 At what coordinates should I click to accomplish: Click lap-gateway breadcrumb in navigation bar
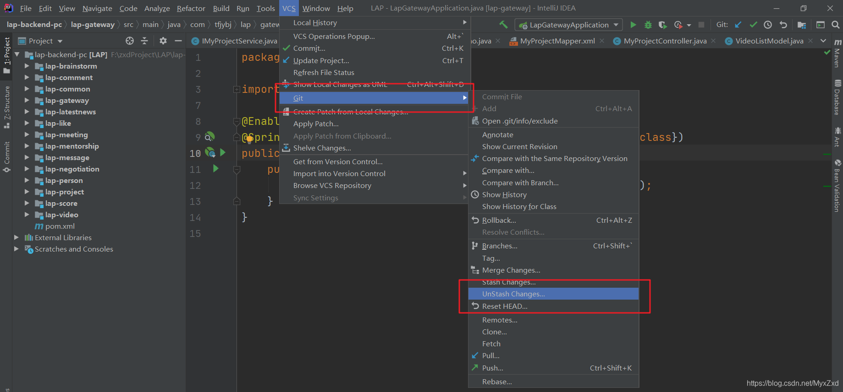(x=93, y=25)
